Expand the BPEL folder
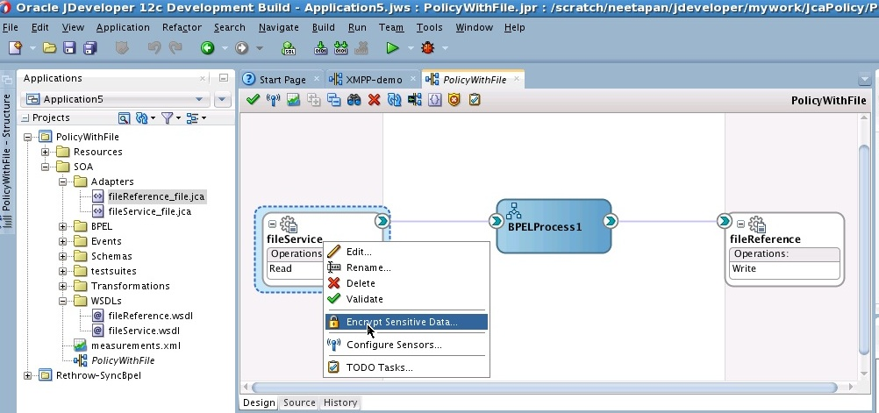The width and height of the screenshot is (879, 413). click(x=62, y=226)
